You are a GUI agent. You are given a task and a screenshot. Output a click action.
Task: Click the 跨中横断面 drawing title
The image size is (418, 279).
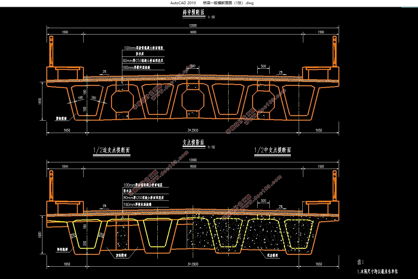tap(194, 12)
